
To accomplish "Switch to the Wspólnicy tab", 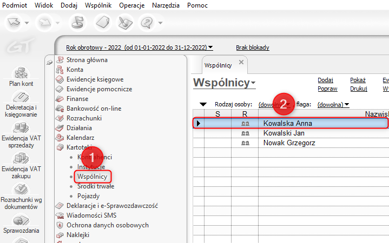I will click(x=218, y=65).
